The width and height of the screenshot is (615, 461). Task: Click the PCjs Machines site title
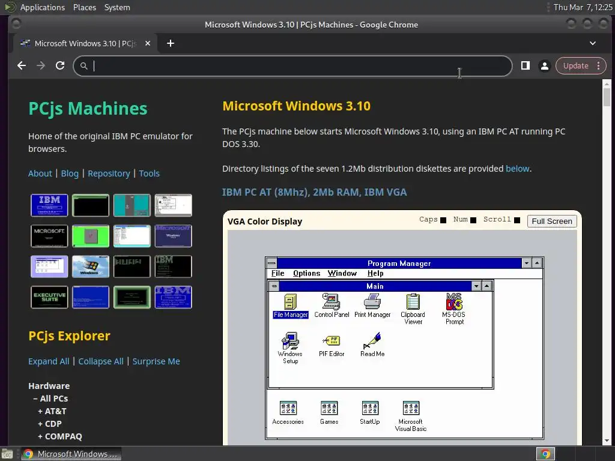(88, 109)
